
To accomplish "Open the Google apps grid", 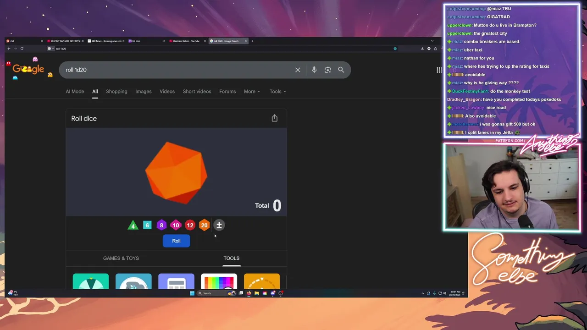I will pos(439,70).
